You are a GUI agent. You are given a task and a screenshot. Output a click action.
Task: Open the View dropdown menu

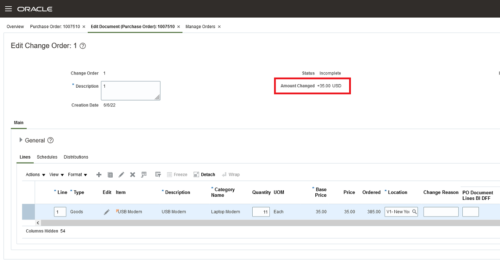(57, 175)
